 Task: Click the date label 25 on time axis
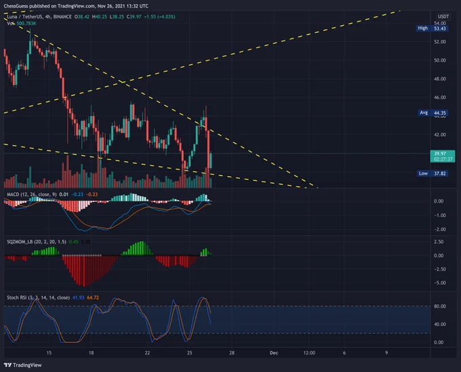click(x=190, y=352)
